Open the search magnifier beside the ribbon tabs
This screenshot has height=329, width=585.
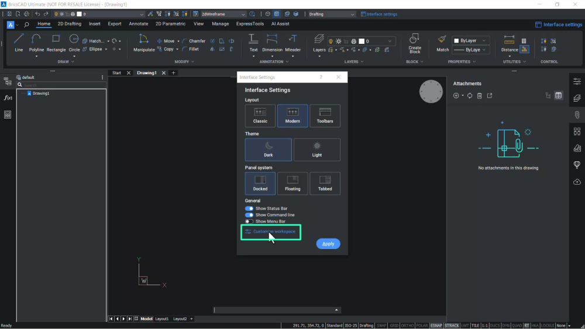(x=26, y=25)
